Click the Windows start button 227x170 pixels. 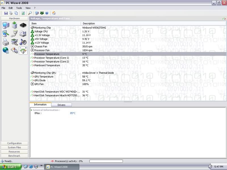(x=11, y=167)
